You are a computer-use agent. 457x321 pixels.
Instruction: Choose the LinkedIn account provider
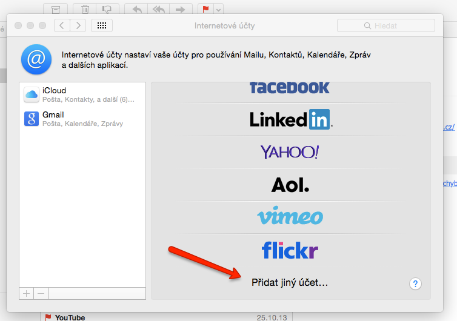point(291,119)
